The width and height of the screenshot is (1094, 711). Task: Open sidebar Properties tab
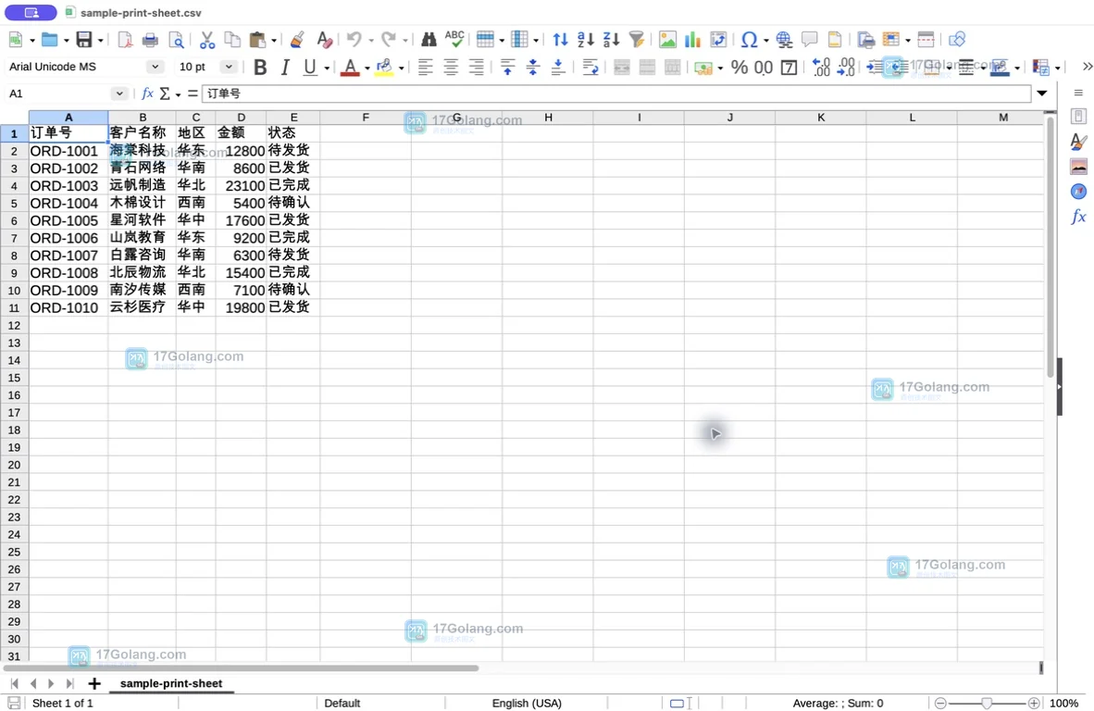(x=1078, y=117)
